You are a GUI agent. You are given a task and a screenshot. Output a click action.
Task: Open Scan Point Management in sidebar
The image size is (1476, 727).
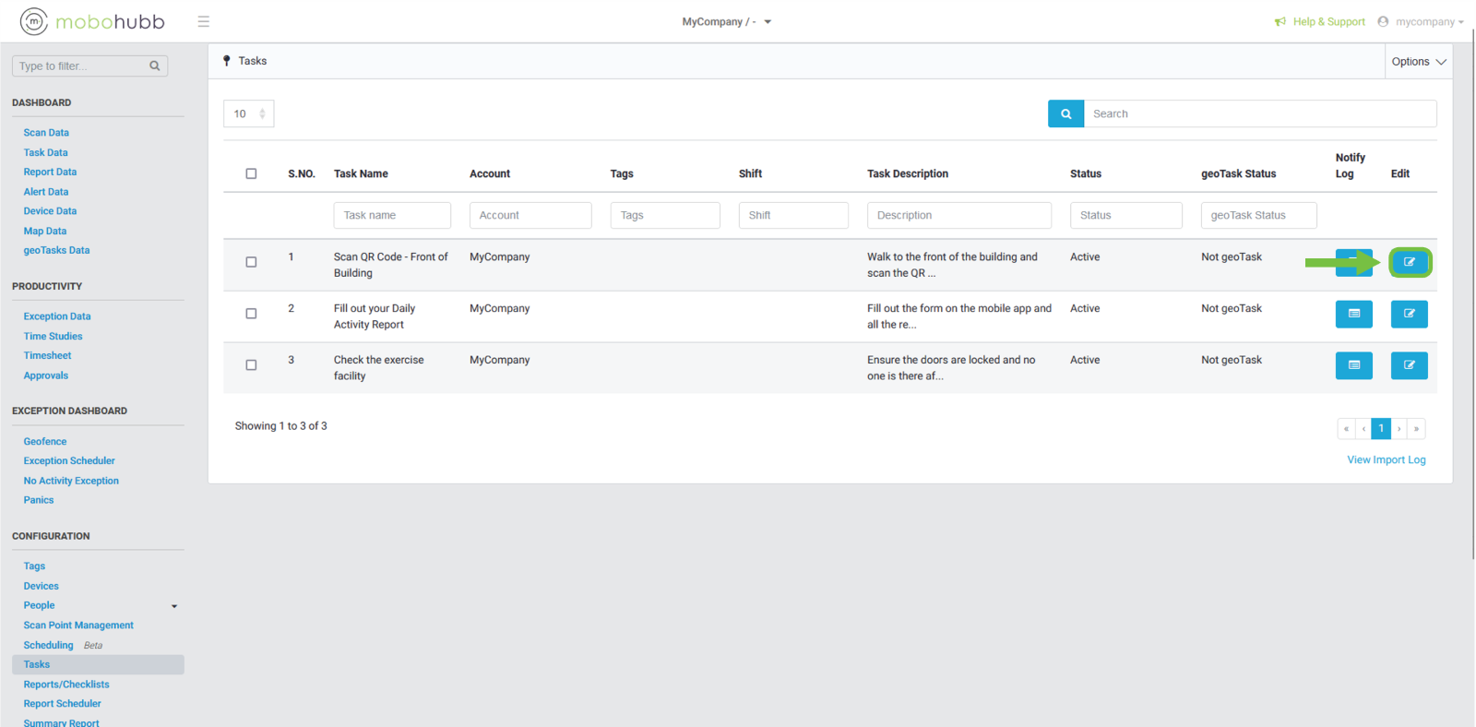click(x=78, y=626)
